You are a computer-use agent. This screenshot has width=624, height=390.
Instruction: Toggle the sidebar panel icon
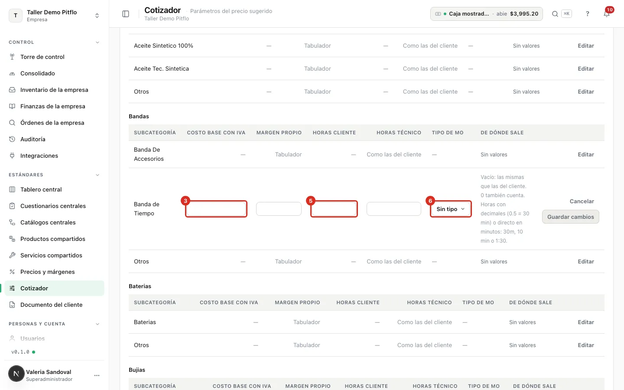point(126,14)
